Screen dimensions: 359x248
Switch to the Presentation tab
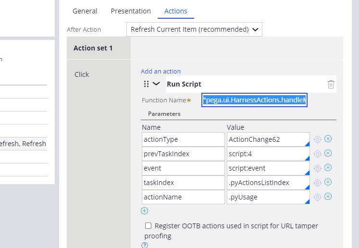131,11
